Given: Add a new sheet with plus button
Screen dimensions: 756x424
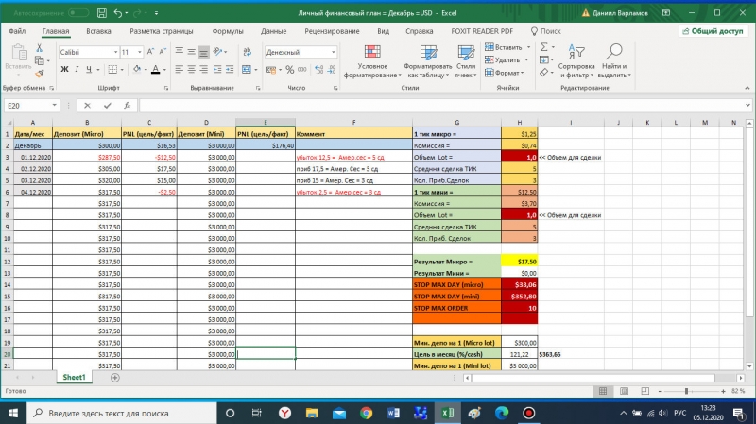Looking at the screenshot, I should pyautogui.click(x=115, y=377).
